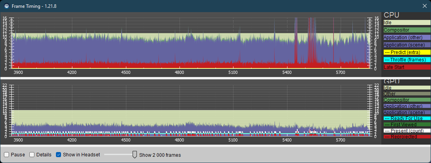Viewport: 431px width, 163px height.
Task: Click CPU Application (scene) legend entry
Action: [x=407, y=45]
